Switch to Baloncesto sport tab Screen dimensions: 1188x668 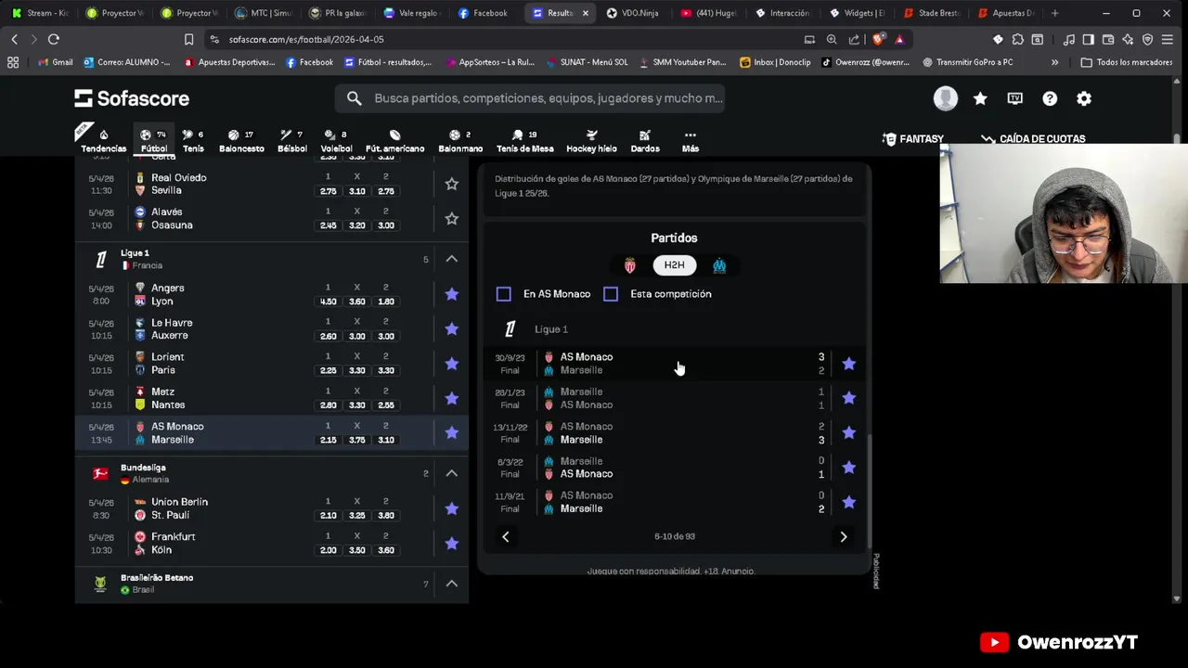click(241, 141)
